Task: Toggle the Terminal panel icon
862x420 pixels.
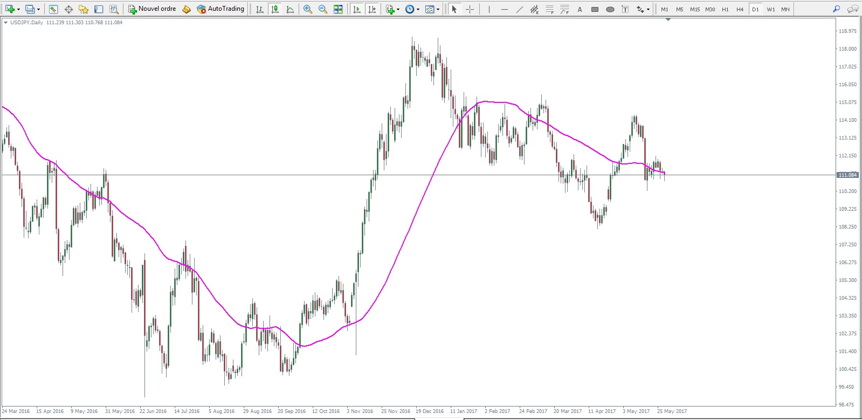Action: [x=99, y=9]
